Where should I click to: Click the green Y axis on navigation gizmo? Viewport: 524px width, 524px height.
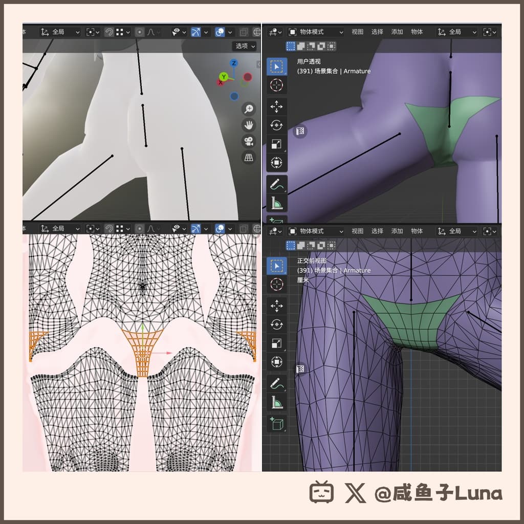coord(223,77)
